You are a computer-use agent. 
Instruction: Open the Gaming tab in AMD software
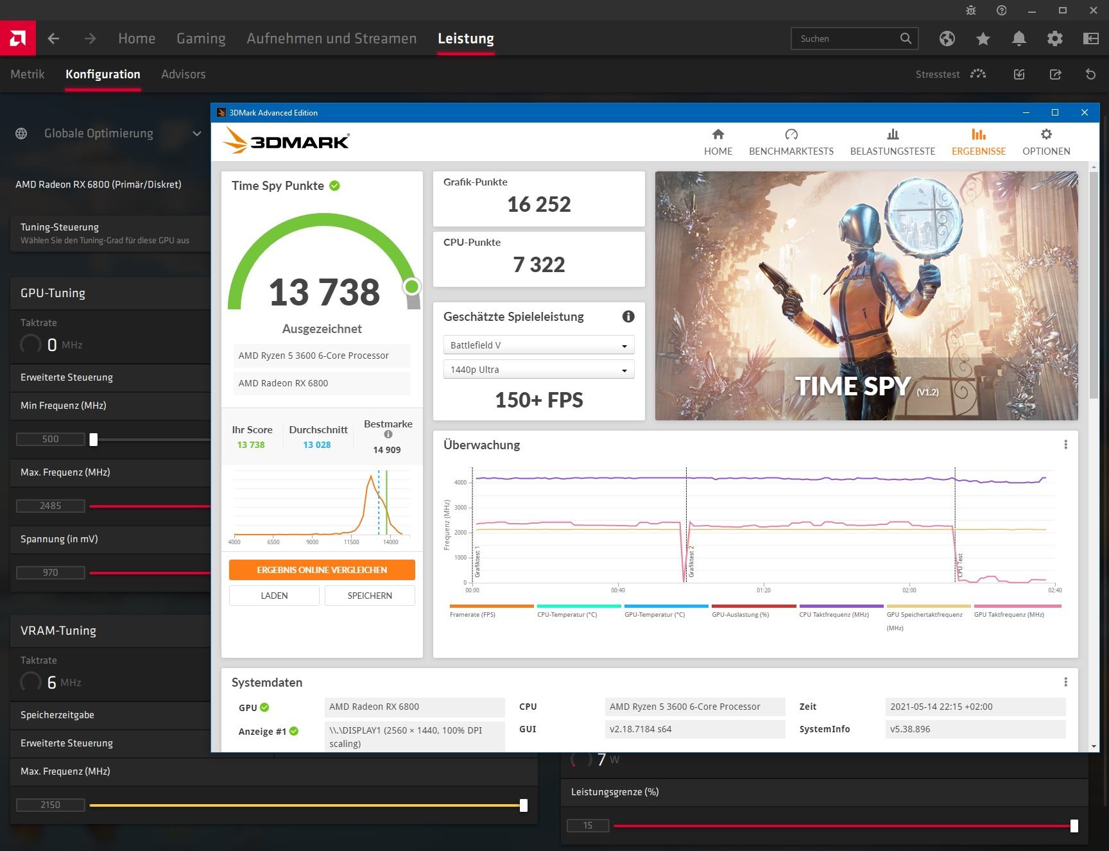(x=201, y=39)
